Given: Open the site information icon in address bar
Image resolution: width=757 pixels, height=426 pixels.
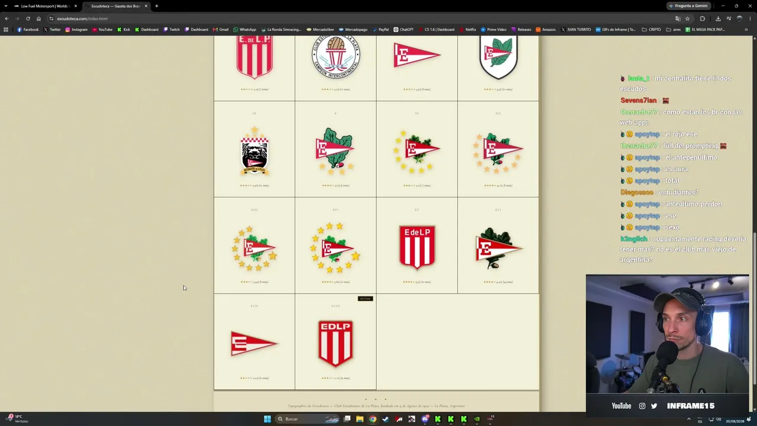Looking at the screenshot, I should [51, 18].
